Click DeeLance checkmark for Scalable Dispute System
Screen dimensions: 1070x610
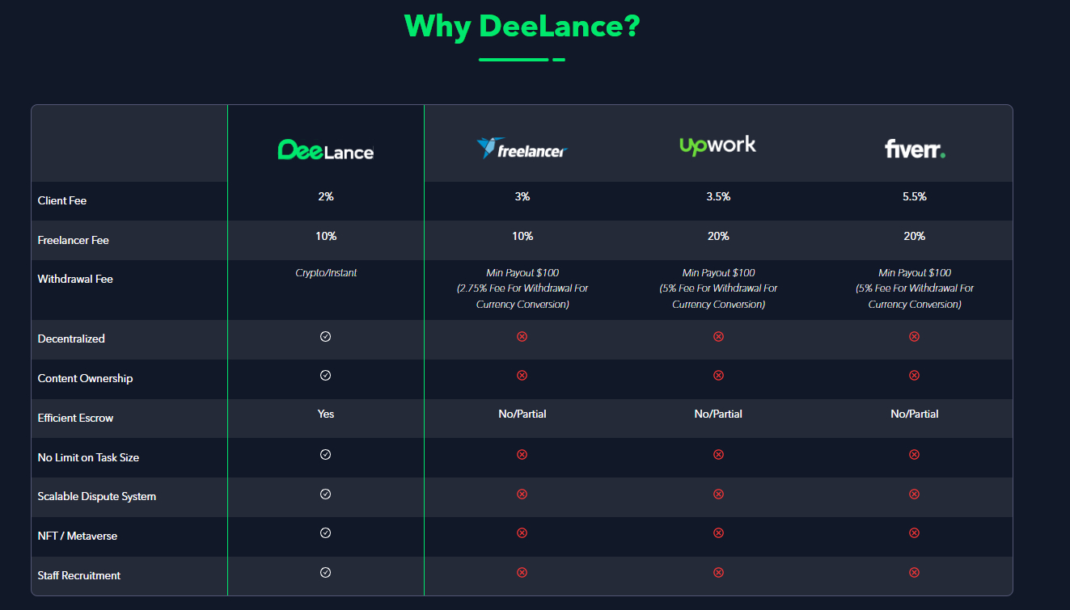(326, 494)
